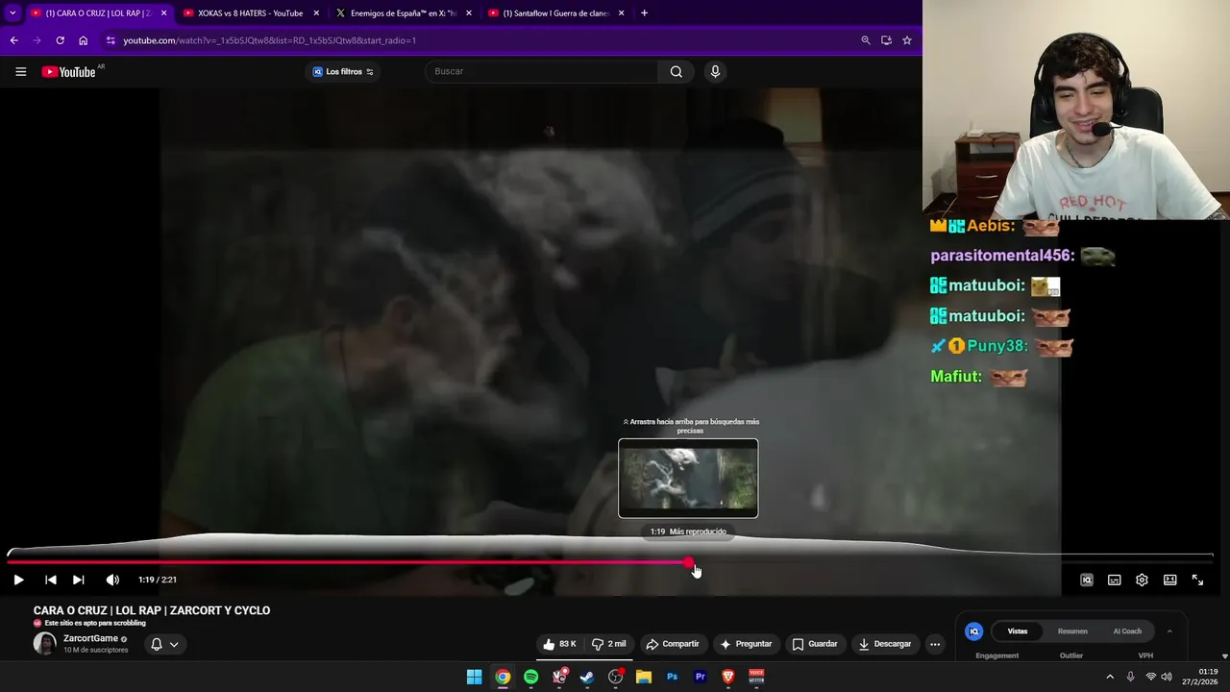Start a voice search with the microphone
Image resolution: width=1230 pixels, height=692 pixels.
[715, 72]
